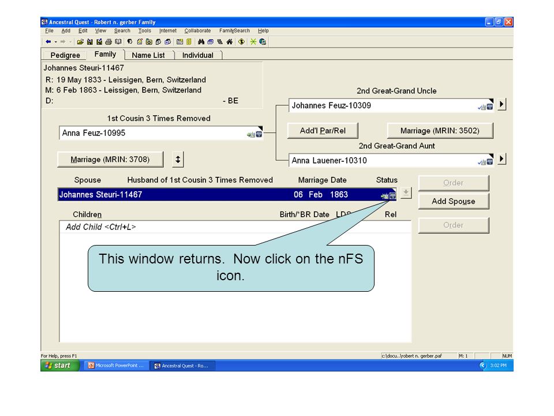This screenshot has width=554, height=416.
Task: Open the Tools menu
Action: click(x=144, y=31)
